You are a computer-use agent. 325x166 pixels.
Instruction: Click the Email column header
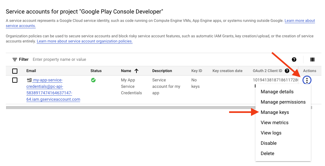pos(31,71)
